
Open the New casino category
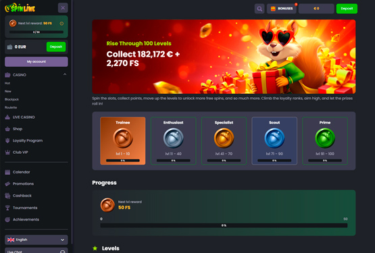pyautogui.click(x=8, y=91)
